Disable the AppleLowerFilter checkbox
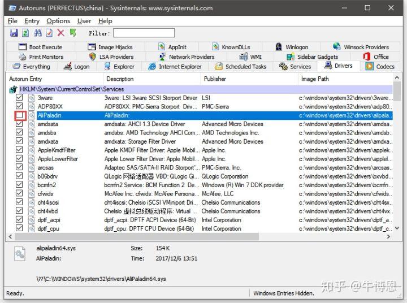Screen dimensions: 407x303 (19, 158)
